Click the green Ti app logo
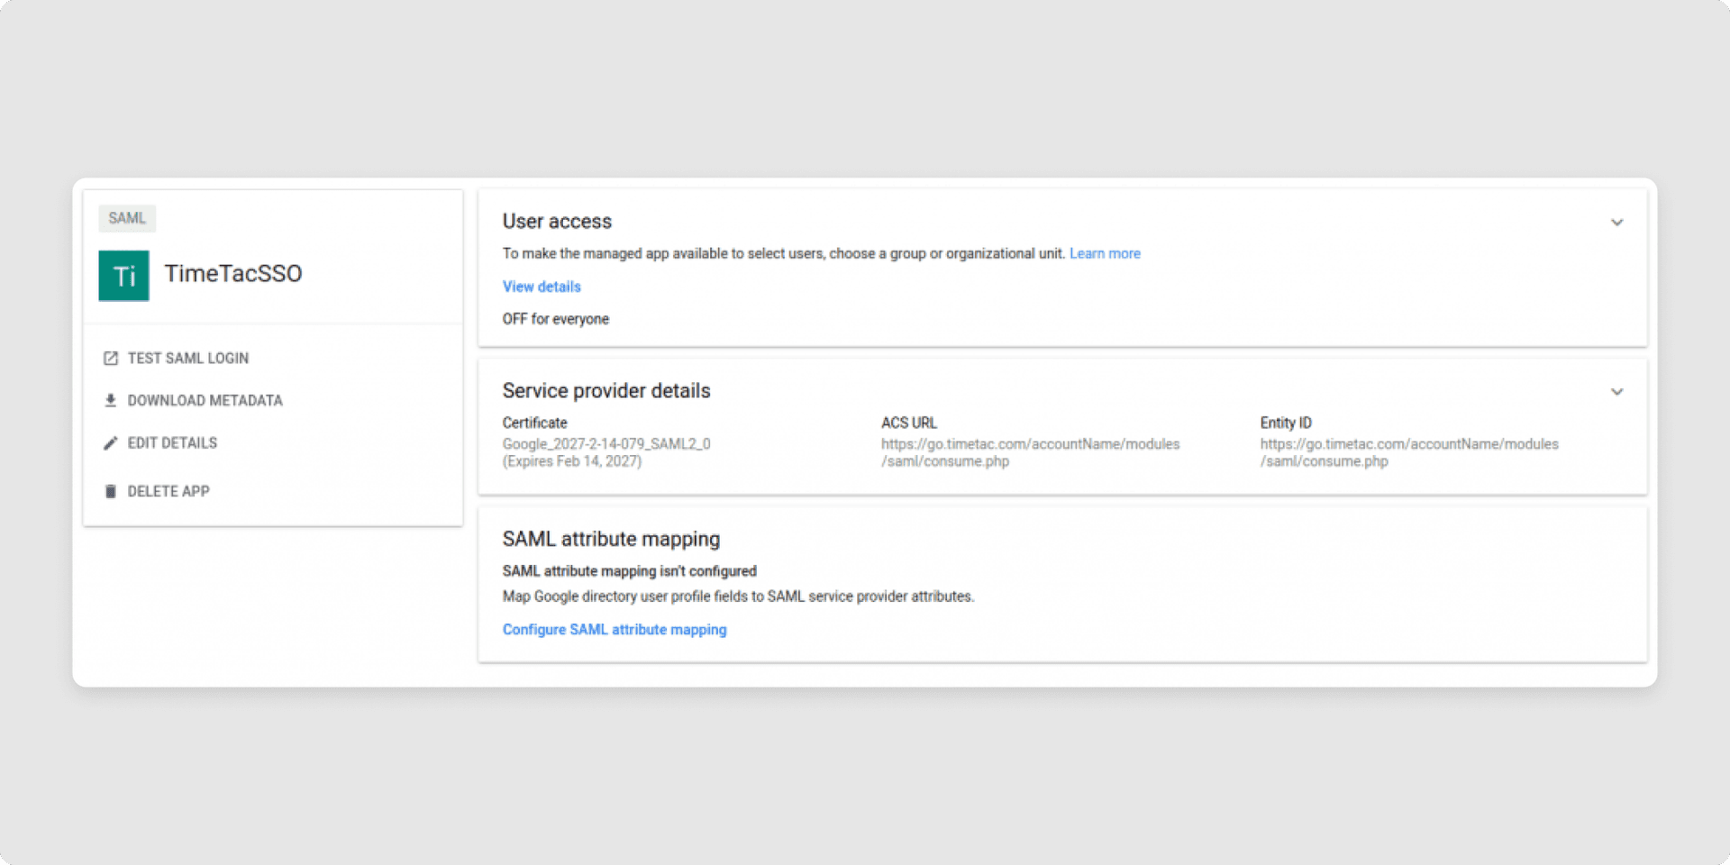Screen dimensions: 1730x865 (124, 276)
